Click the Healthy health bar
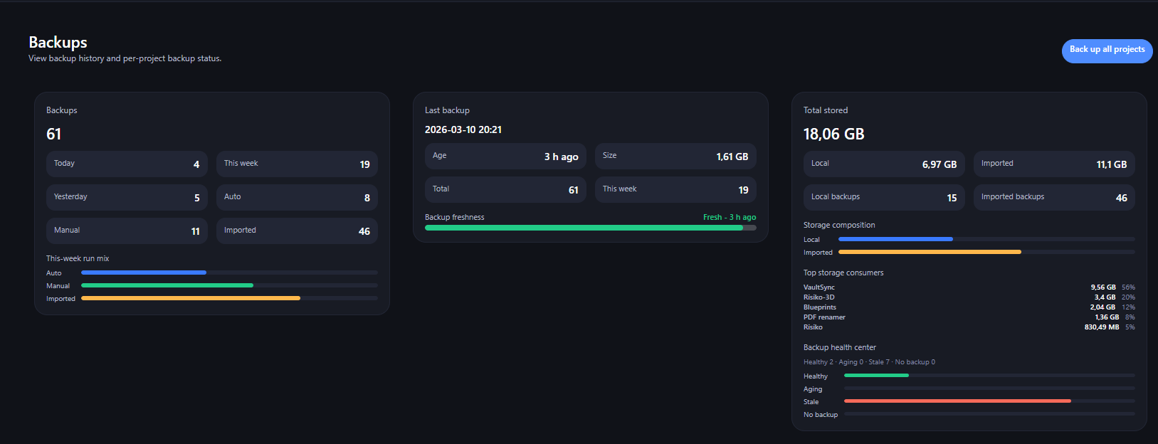The image size is (1158, 444). (x=989, y=376)
